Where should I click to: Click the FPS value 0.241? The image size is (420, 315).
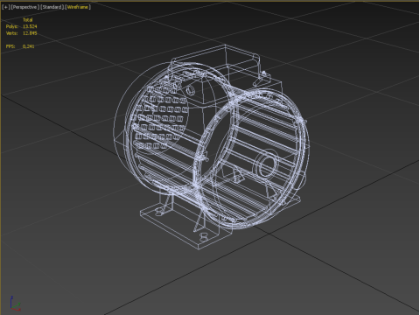point(28,46)
